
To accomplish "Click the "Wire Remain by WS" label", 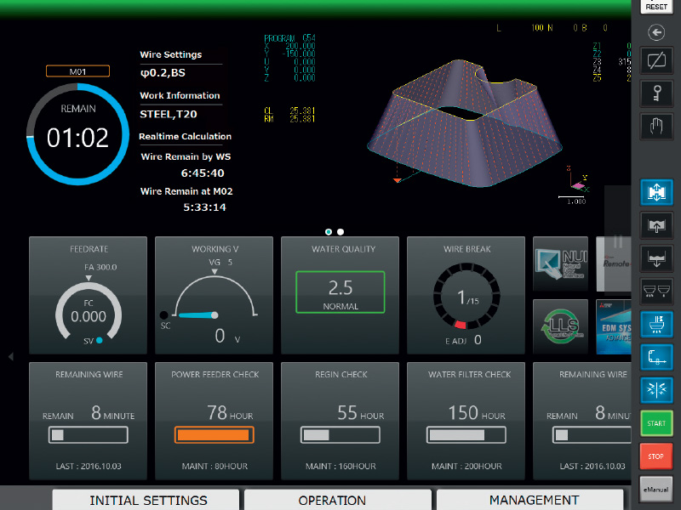I will [x=186, y=156].
